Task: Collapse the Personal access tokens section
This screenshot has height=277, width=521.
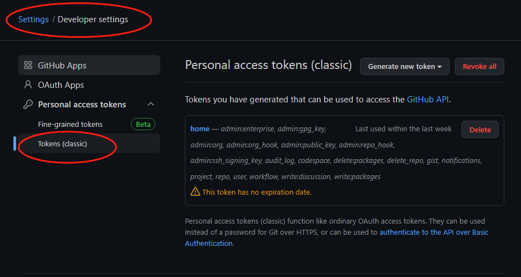Action: [151, 104]
